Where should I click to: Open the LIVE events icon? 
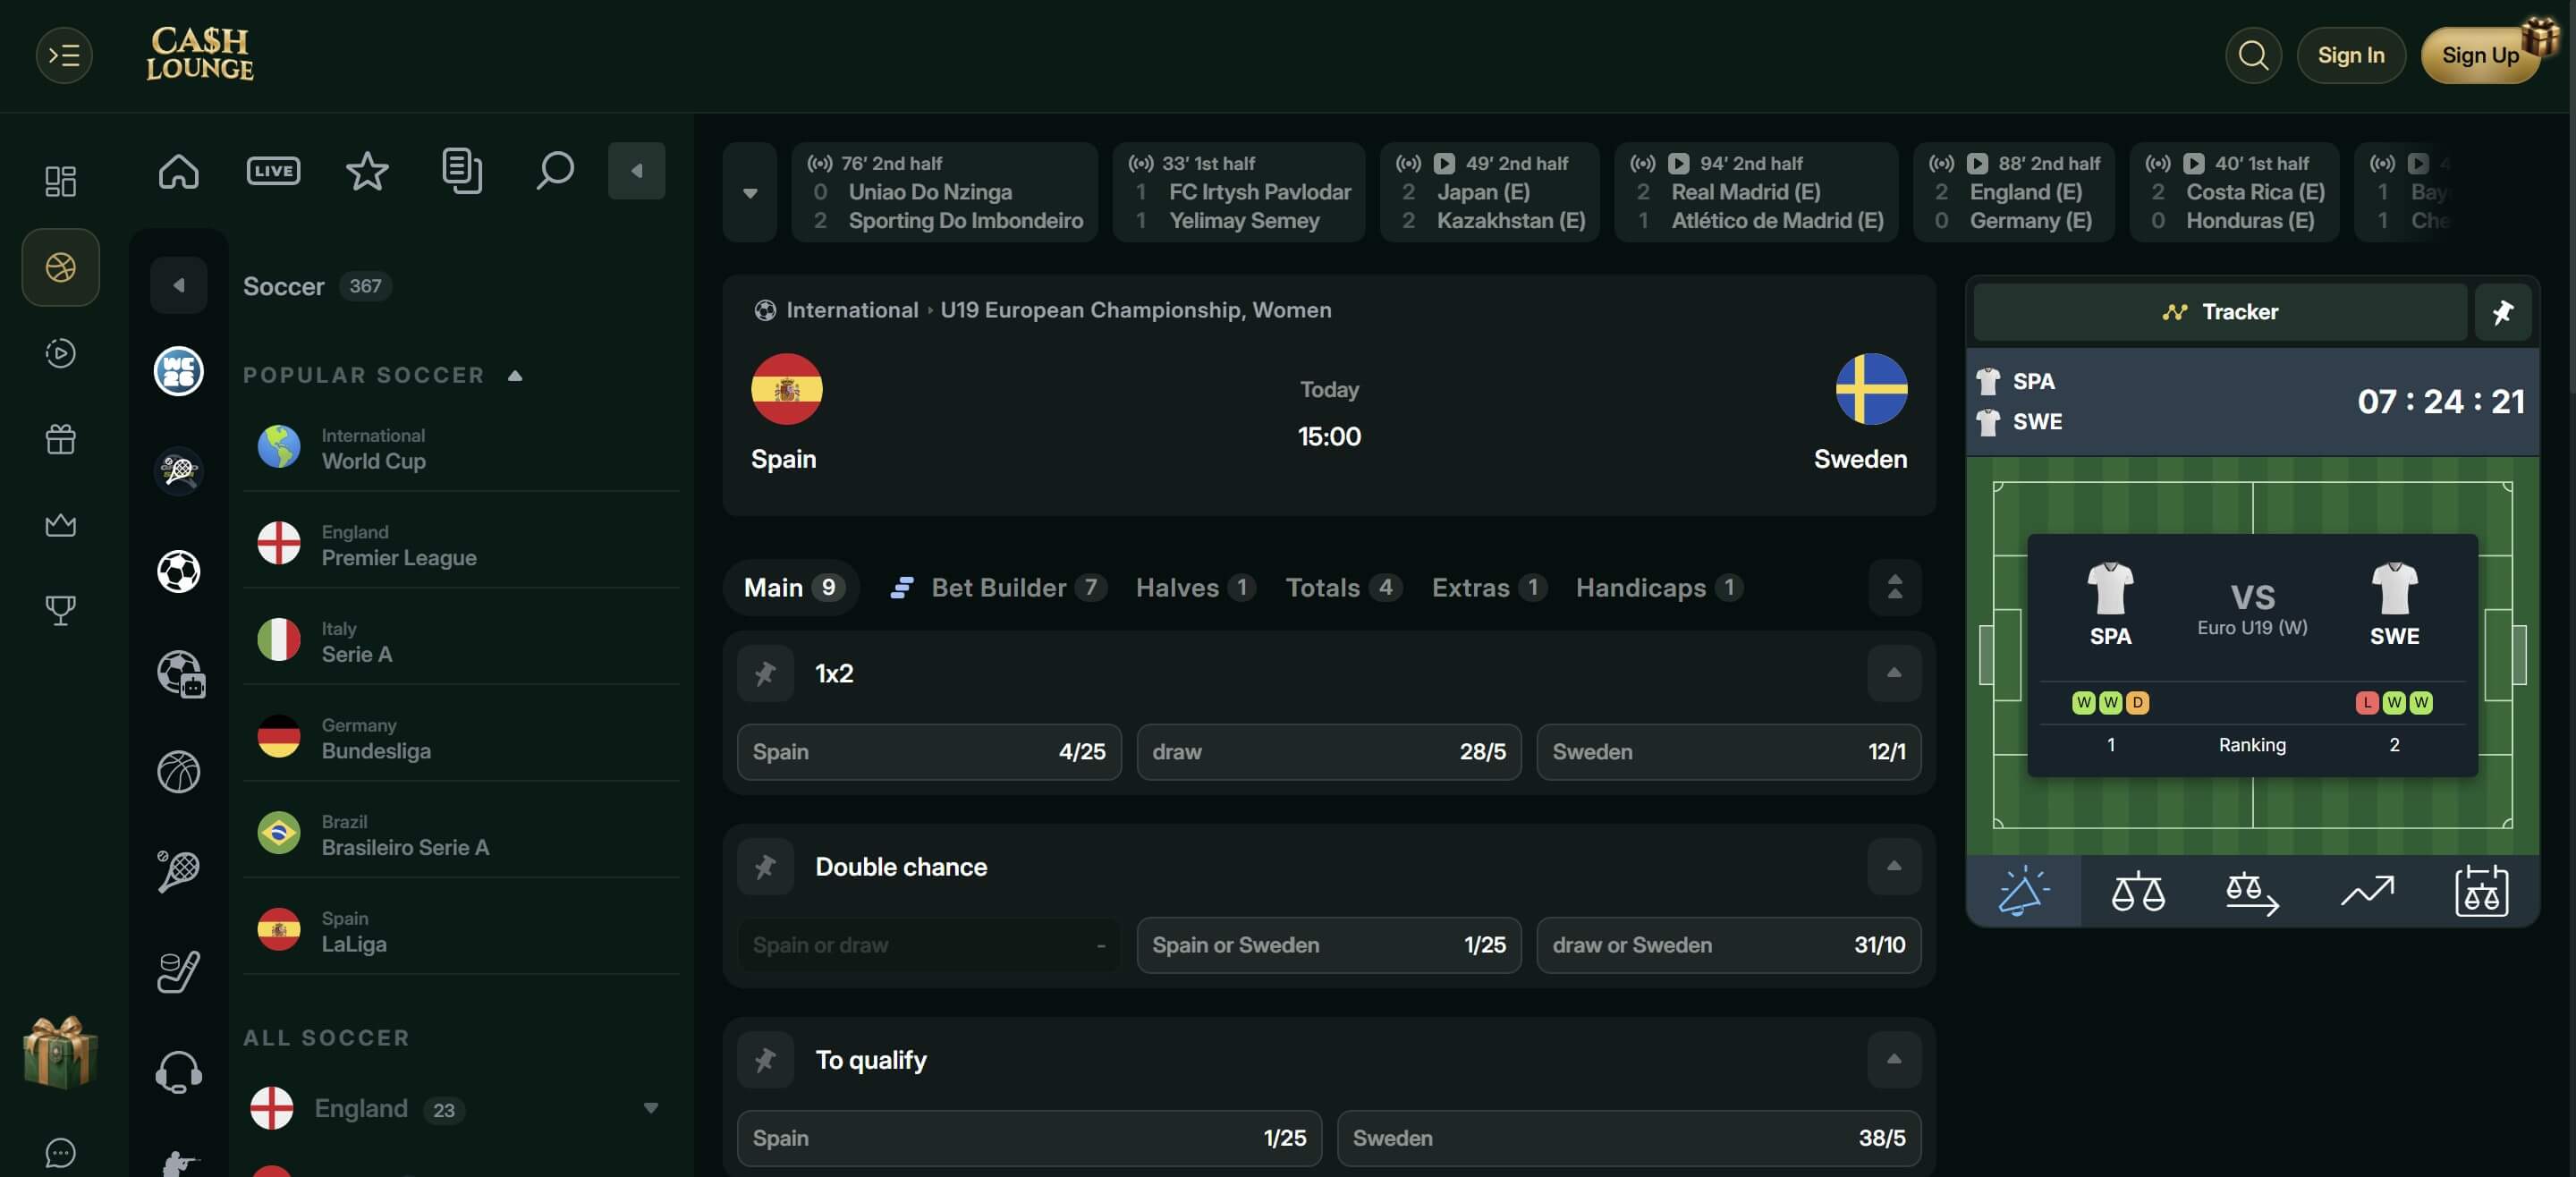point(273,171)
